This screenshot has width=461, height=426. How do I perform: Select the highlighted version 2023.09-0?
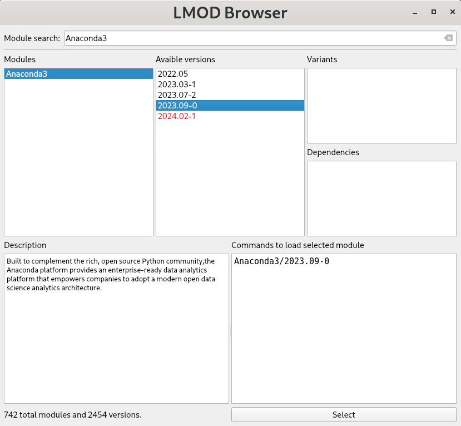point(230,106)
